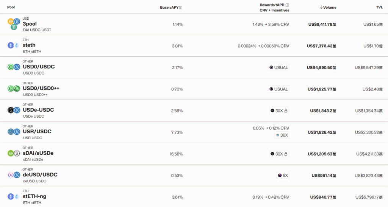Click the Rewards tAPR info icon
Image resolution: width=388 pixels, height=207 pixels.
click(287, 5)
